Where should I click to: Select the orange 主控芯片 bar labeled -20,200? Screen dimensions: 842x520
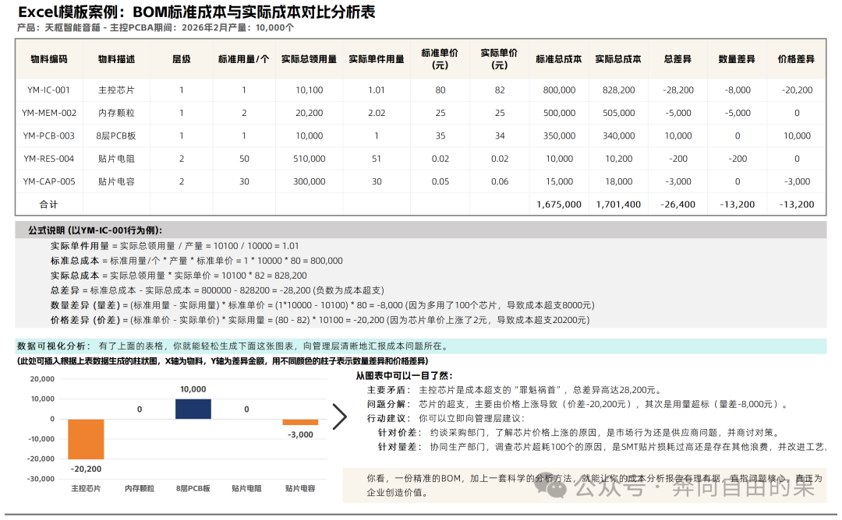click(x=86, y=439)
